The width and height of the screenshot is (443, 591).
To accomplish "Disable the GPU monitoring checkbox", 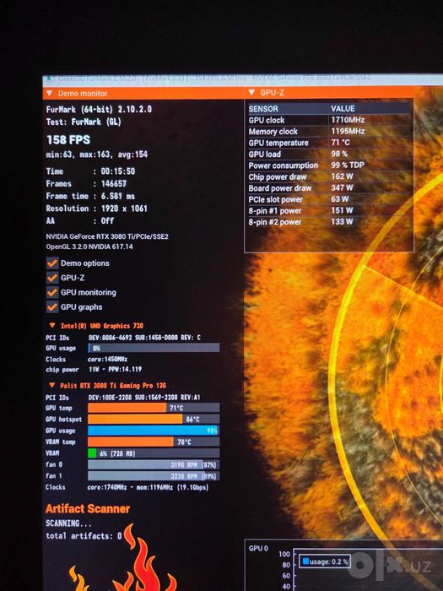I will click(x=52, y=292).
